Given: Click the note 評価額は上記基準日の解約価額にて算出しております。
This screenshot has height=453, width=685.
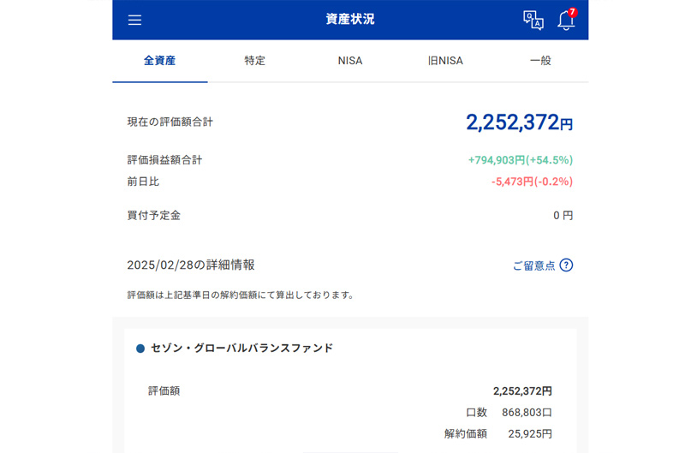Looking at the screenshot, I should click(241, 295).
